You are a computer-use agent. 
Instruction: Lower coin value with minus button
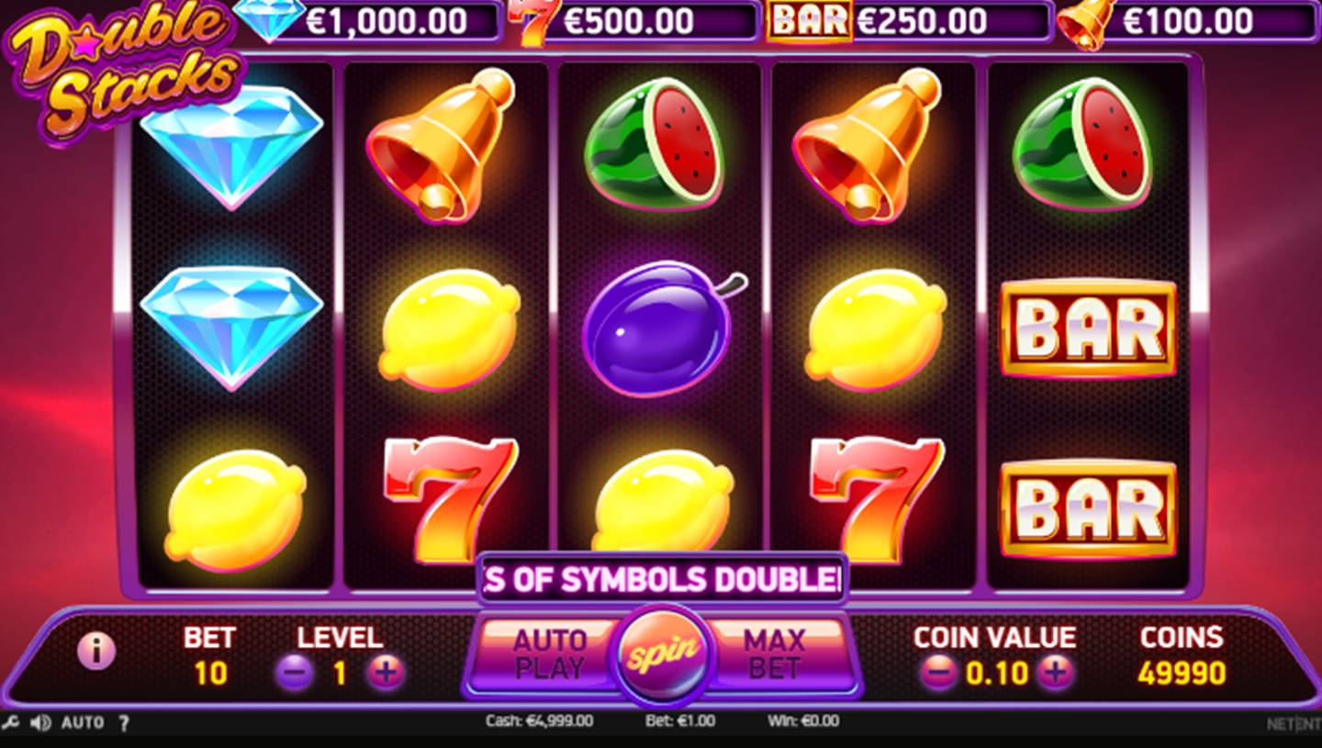tap(937, 674)
